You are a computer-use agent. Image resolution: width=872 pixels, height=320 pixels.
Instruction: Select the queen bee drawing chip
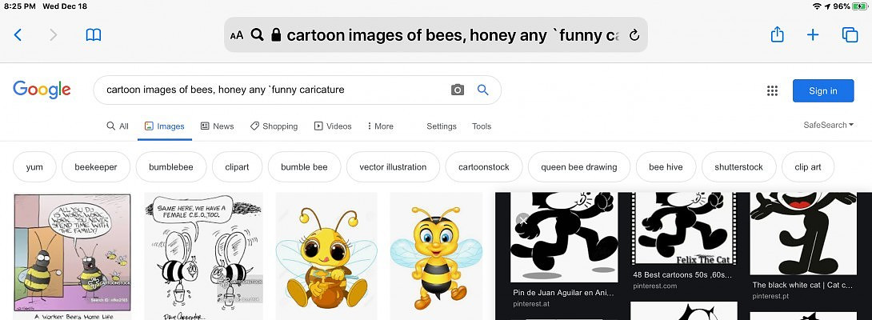(x=578, y=167)
